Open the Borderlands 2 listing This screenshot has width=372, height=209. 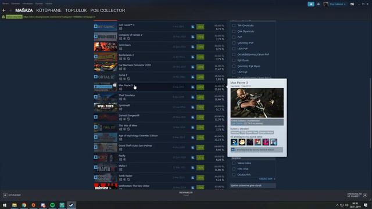point(160,57)
